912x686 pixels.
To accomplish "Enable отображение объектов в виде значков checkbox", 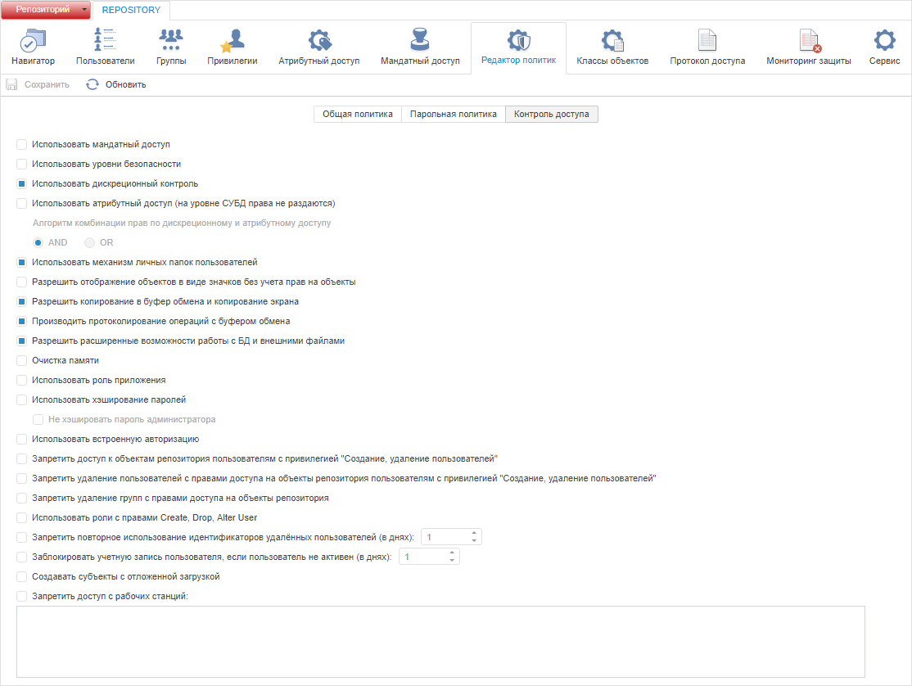I will click(x=21, y=282).
